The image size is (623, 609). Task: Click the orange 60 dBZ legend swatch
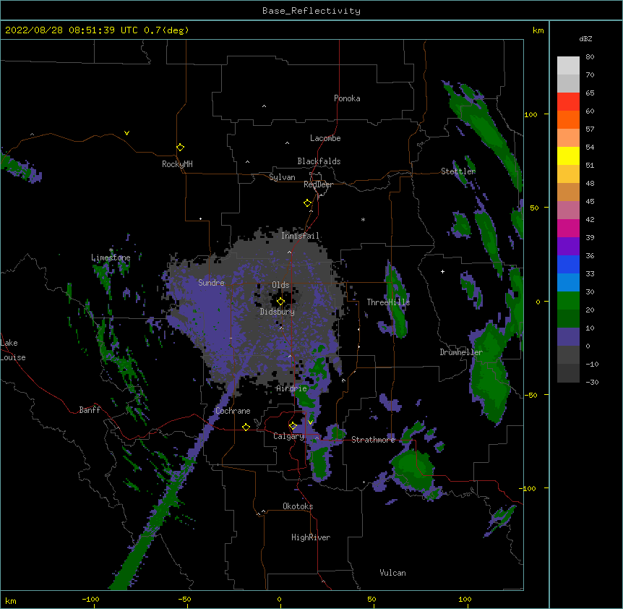(568, 119)
